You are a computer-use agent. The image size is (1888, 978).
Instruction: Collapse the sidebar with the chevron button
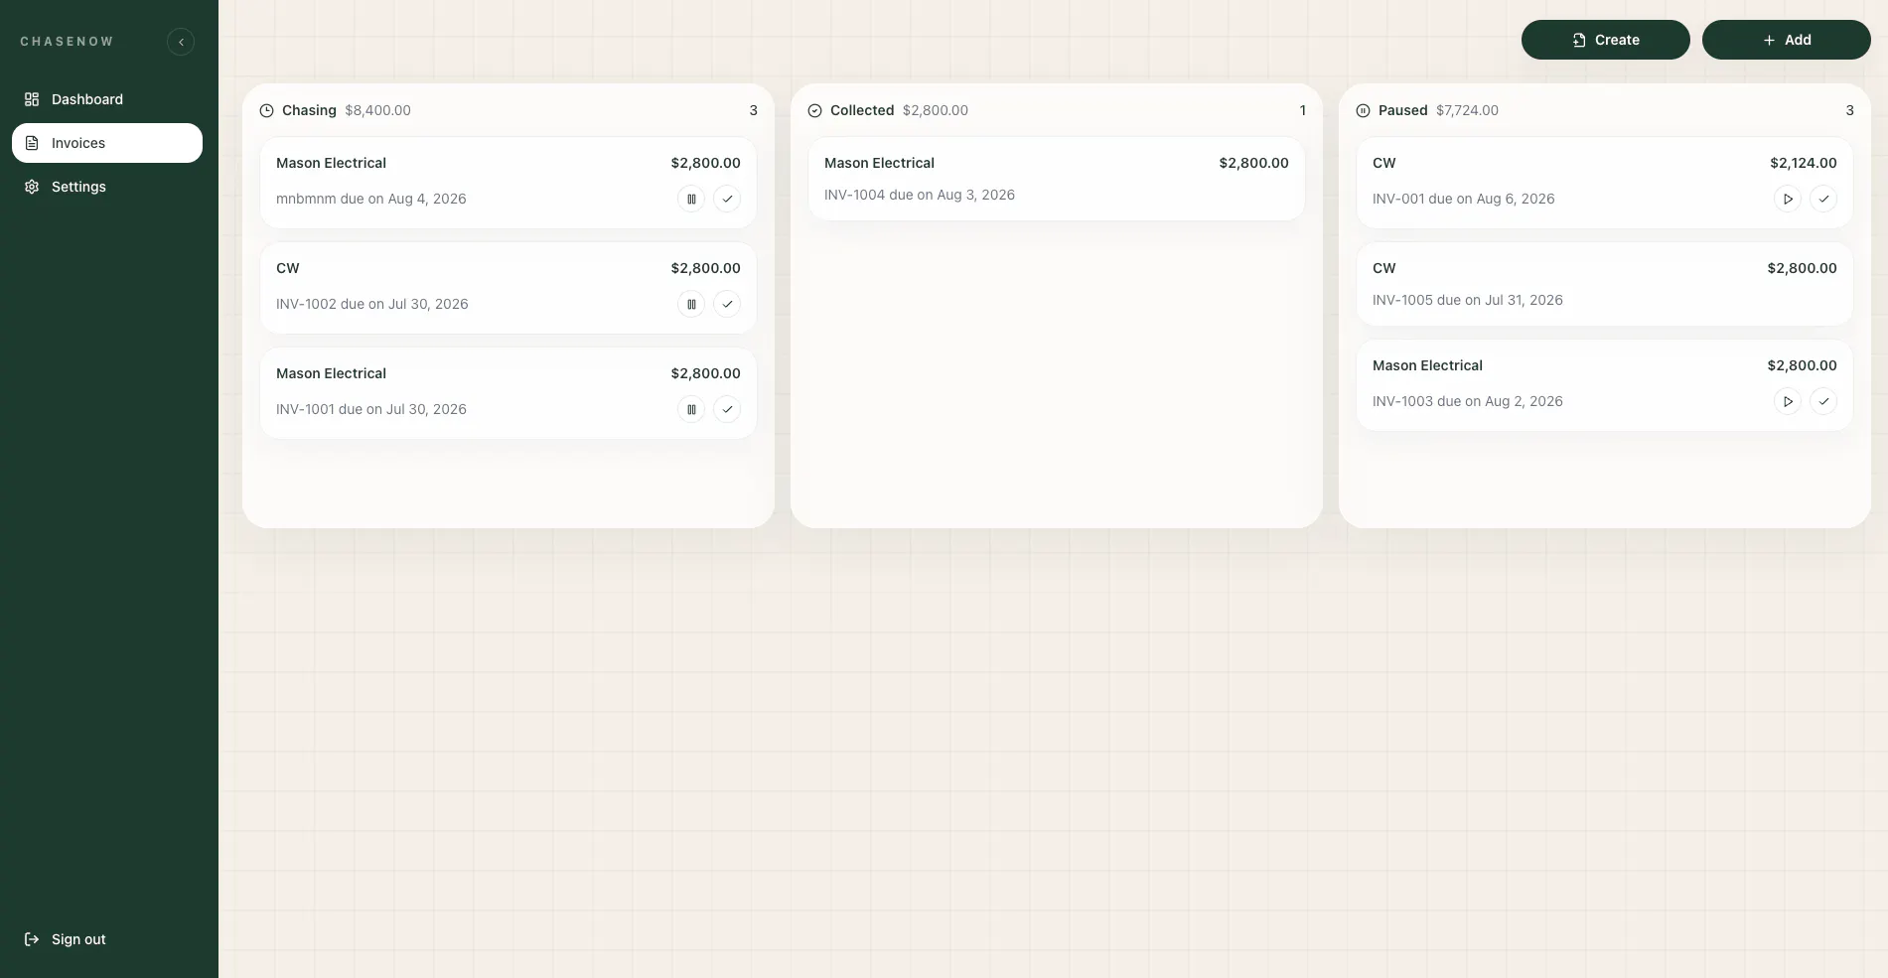pyautogui.click(x=181, y=42)
